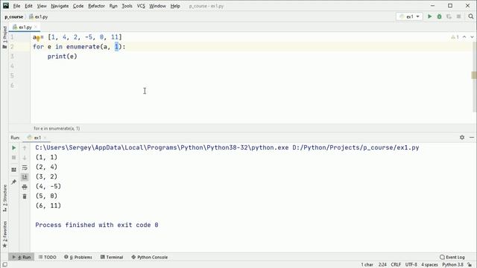
Task: Hide the Run tool window
Action: [x=472, y=137]
